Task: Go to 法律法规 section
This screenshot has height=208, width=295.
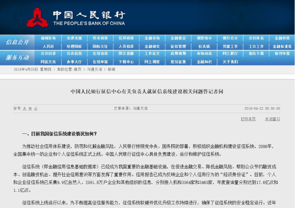Action: [74, 38]
